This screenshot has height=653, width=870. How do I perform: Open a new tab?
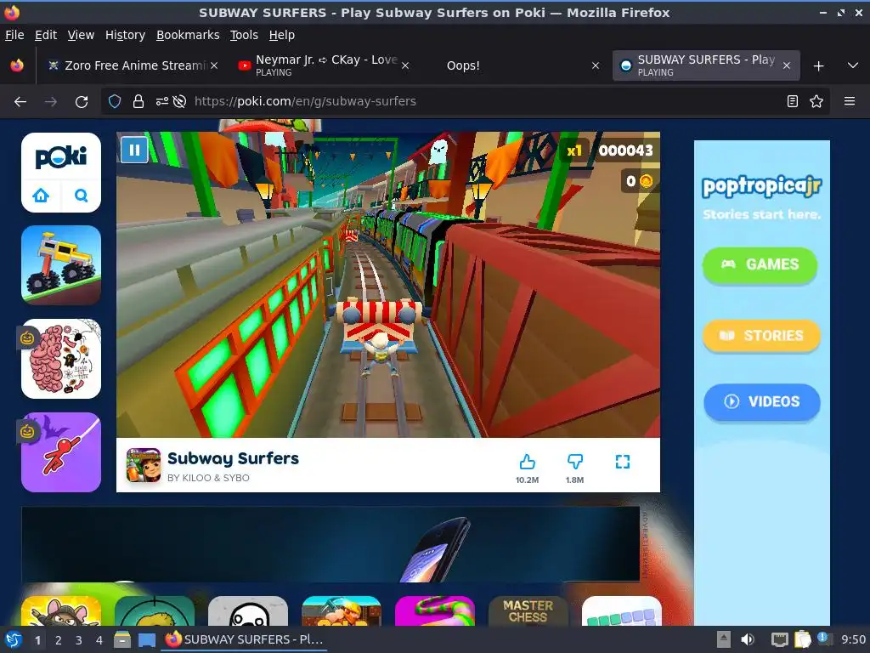(818, 66)
